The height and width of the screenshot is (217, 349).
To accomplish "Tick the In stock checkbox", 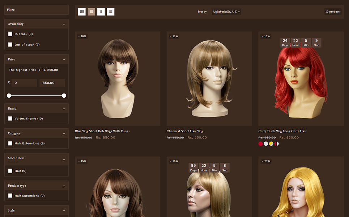I will pyautogui.click(x=10, y=34).
